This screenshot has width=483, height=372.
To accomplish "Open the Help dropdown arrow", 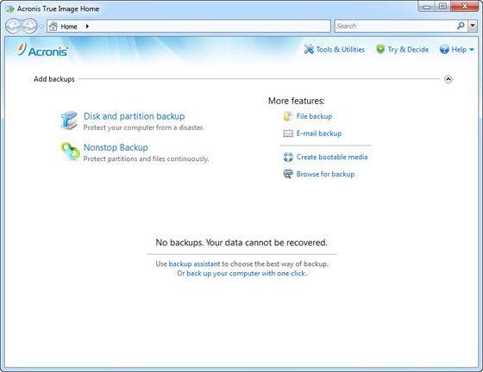I will point(472,49).
